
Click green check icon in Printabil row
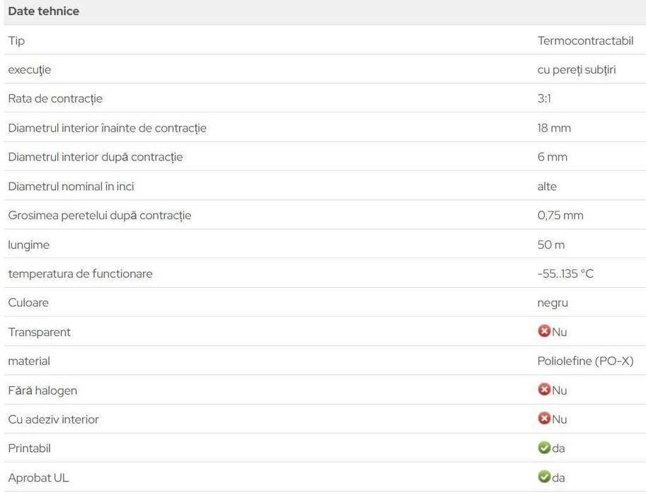click(543, 448)
